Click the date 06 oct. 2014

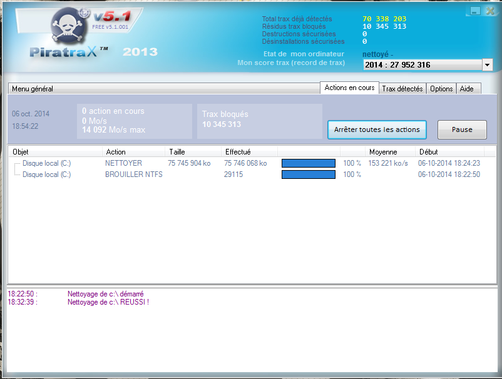coord(31,114)
